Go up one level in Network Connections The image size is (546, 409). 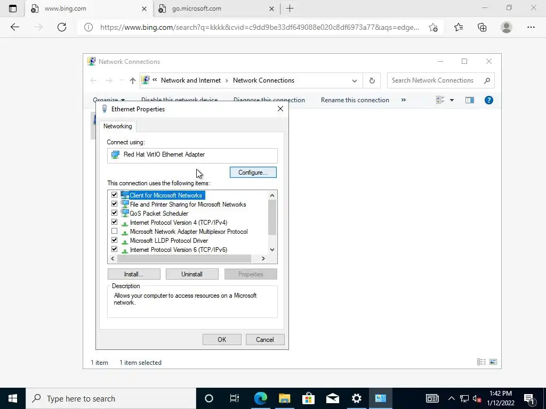(132, 81)
